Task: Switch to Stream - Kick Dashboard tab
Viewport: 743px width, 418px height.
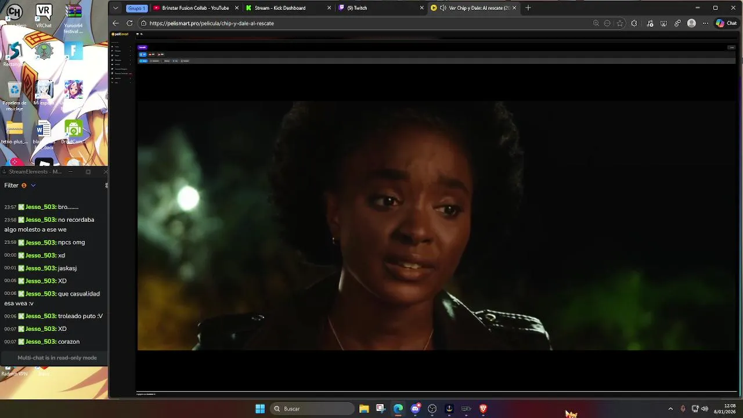Action: click(x=287, y=8)
